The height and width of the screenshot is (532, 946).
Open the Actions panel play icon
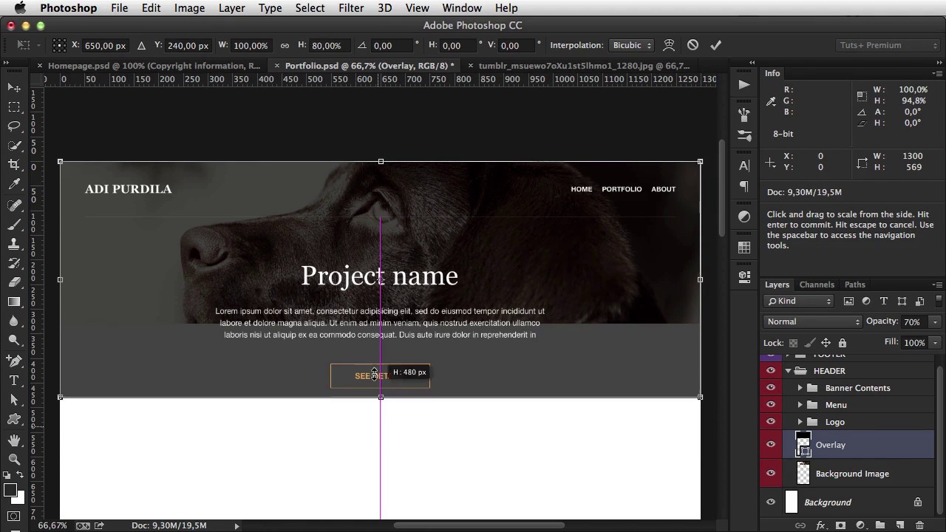744,84
